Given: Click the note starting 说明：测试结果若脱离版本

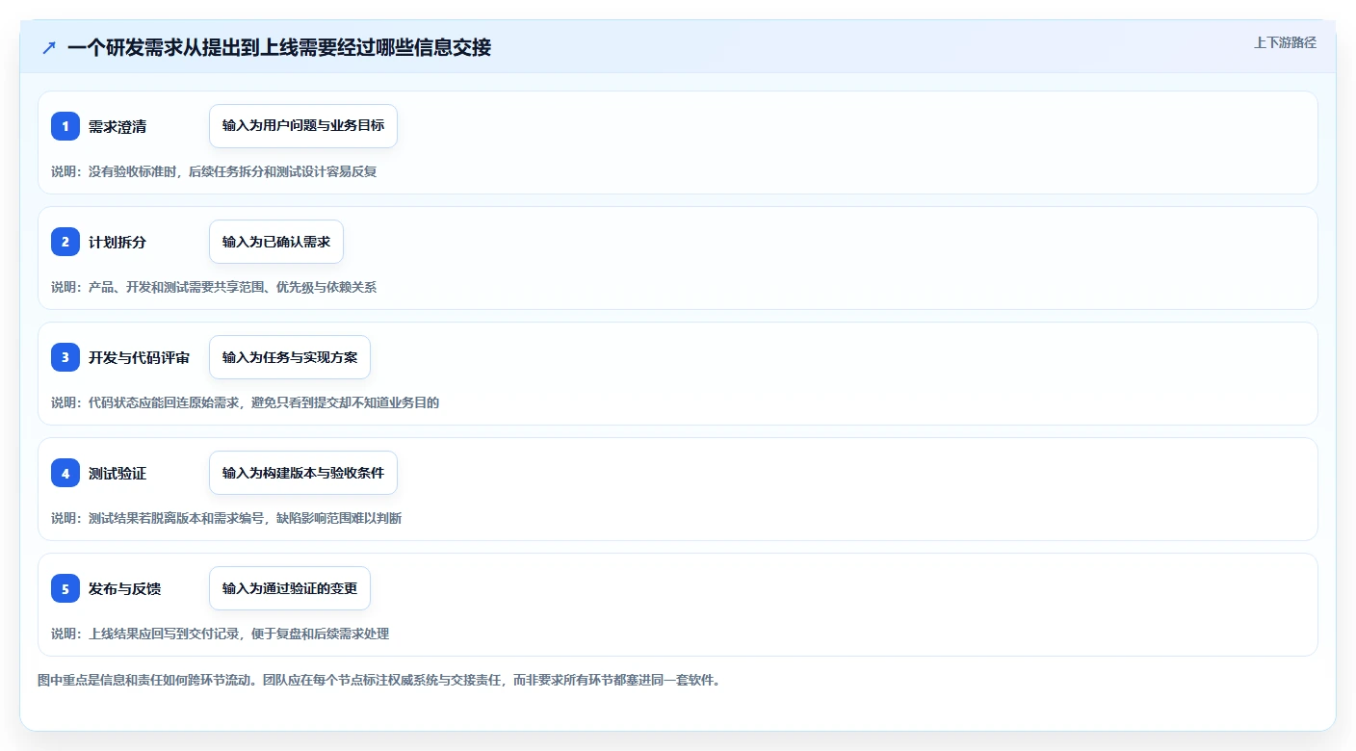Looking at the screenshot, I should coord(226,518).
